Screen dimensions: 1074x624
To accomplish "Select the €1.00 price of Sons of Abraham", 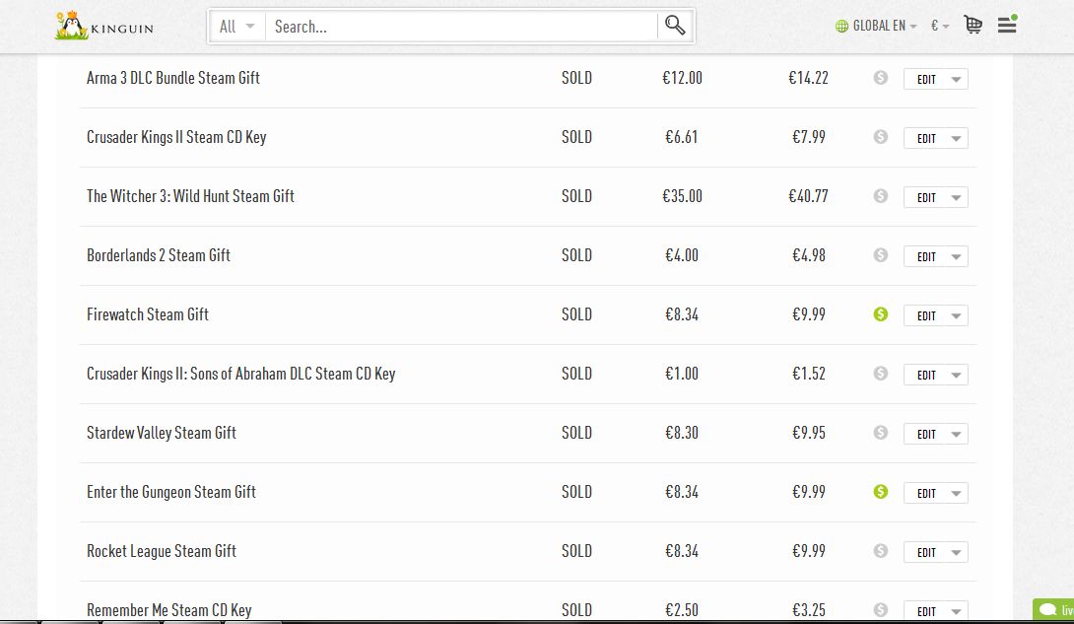I will 682,374.
